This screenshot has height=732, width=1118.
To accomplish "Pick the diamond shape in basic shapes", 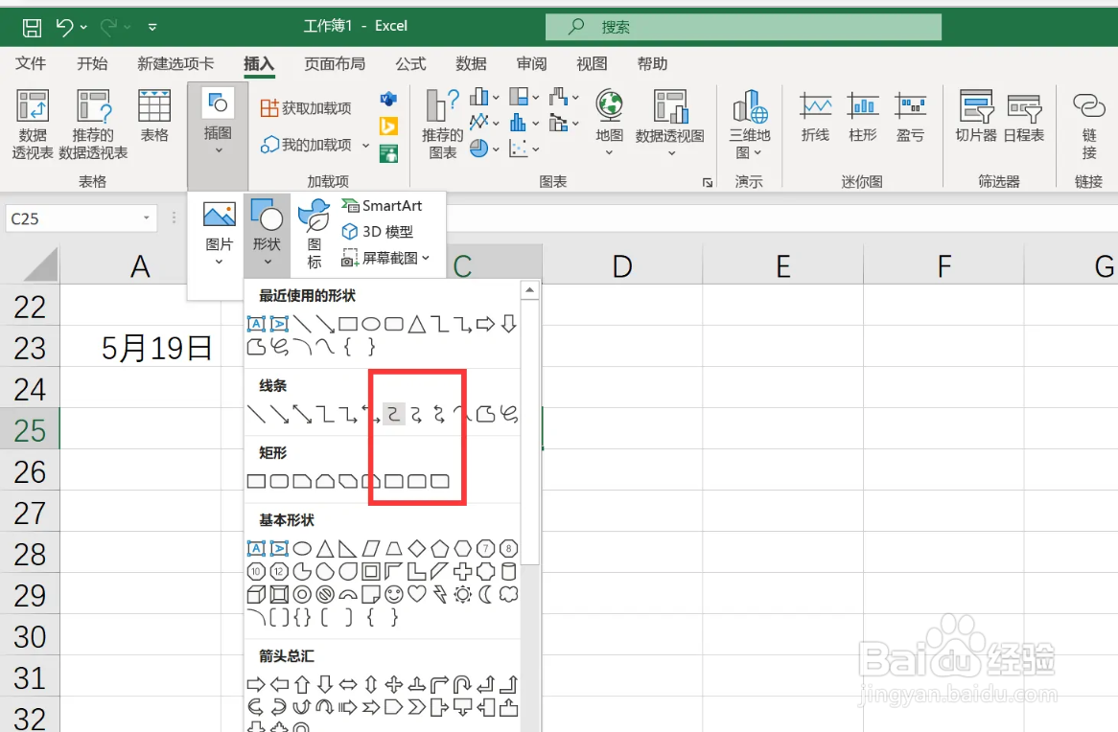I will click(x=416, y=548).
